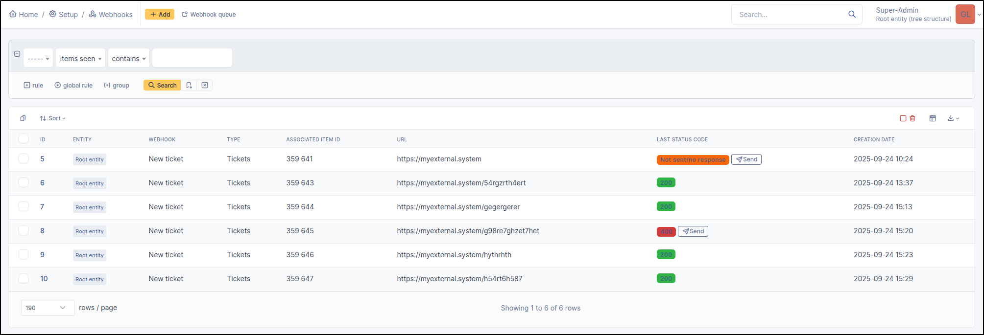The height and width of the screenshot is (335, 984).
Task: Collapse search criteria with minus icon
Action: point(17,54)
